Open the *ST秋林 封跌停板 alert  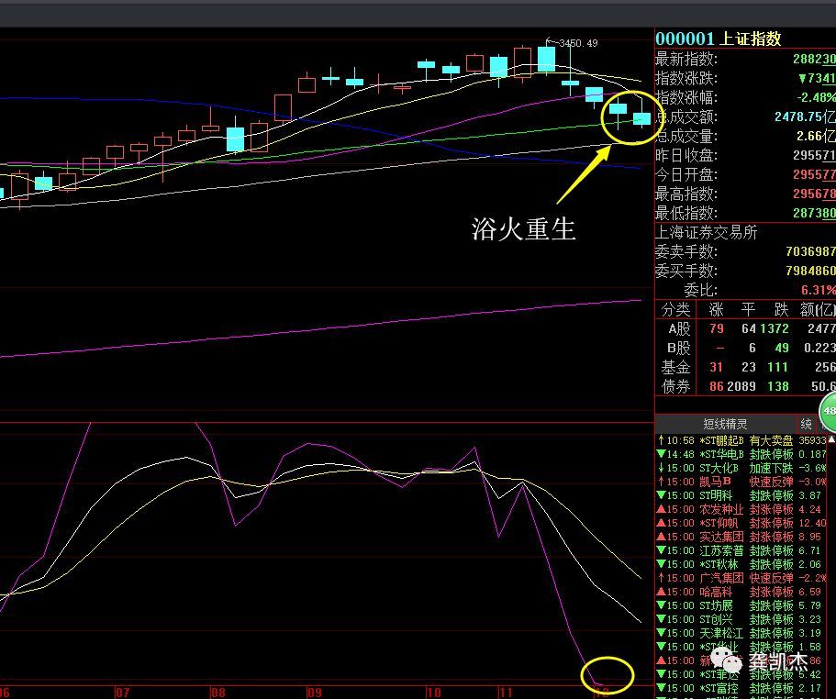click(741, 564)
